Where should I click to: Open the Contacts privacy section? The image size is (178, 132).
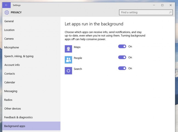[31, 74]
